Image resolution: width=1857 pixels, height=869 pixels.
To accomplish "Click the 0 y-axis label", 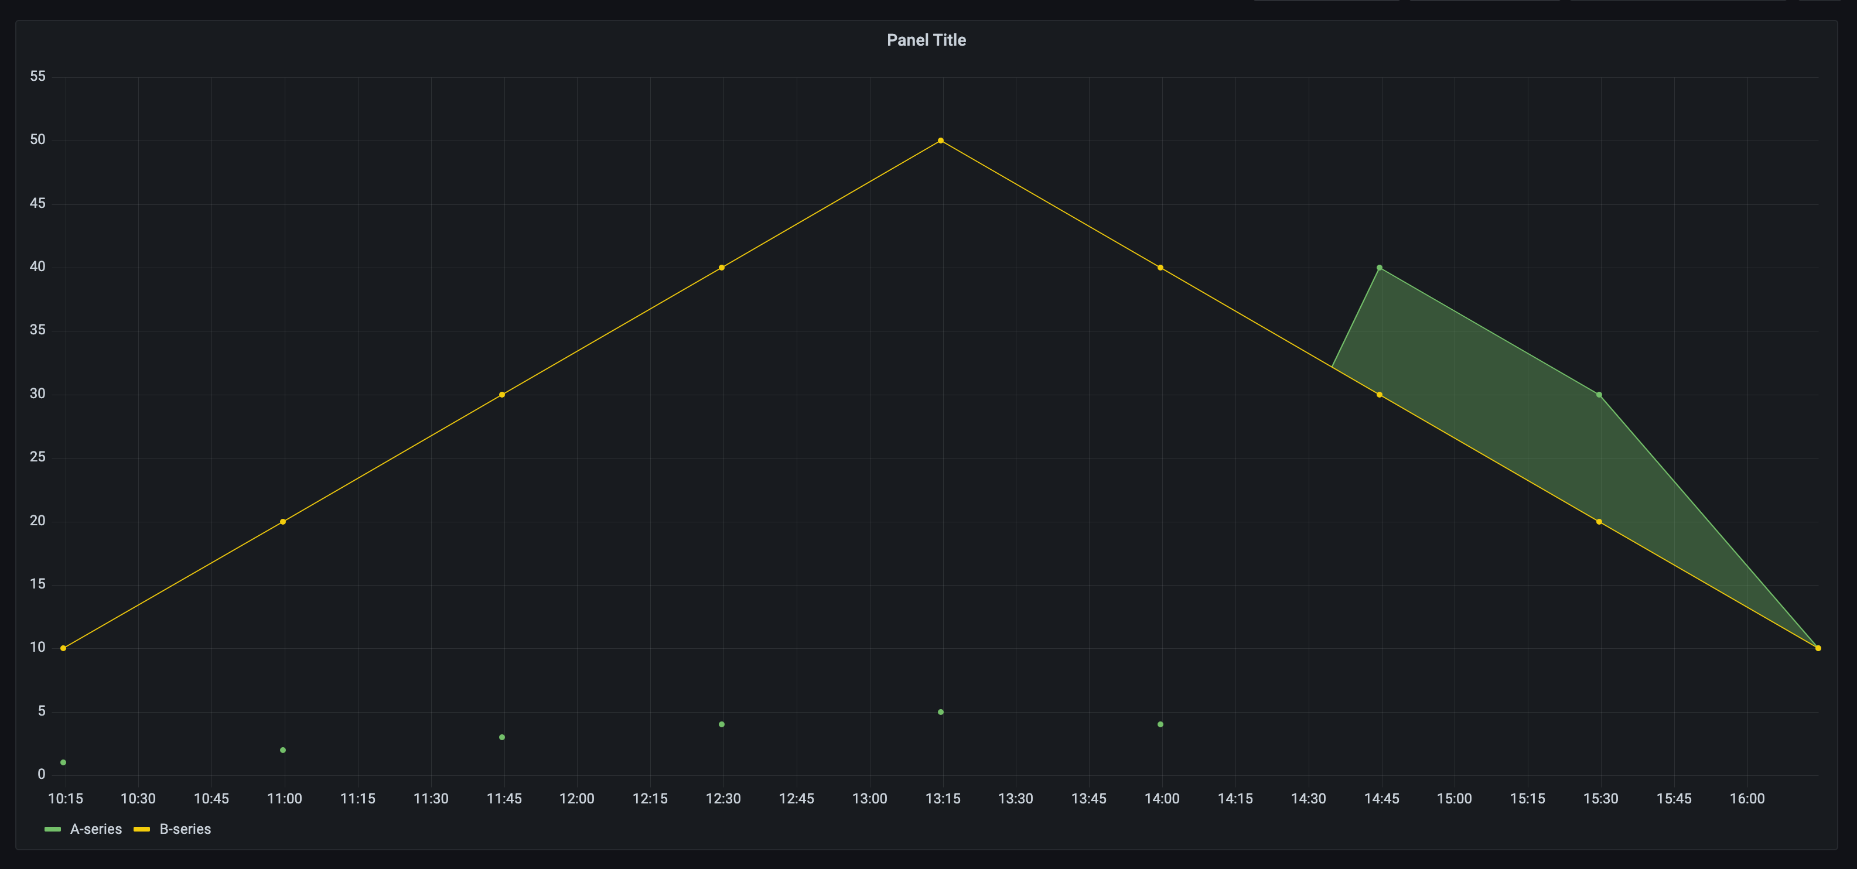I will pyautogui.click(x=41, y=775).
